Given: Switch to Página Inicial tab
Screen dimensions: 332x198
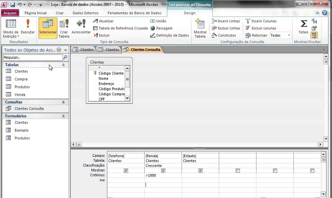Looking at the screenshot, I should 36,13.
